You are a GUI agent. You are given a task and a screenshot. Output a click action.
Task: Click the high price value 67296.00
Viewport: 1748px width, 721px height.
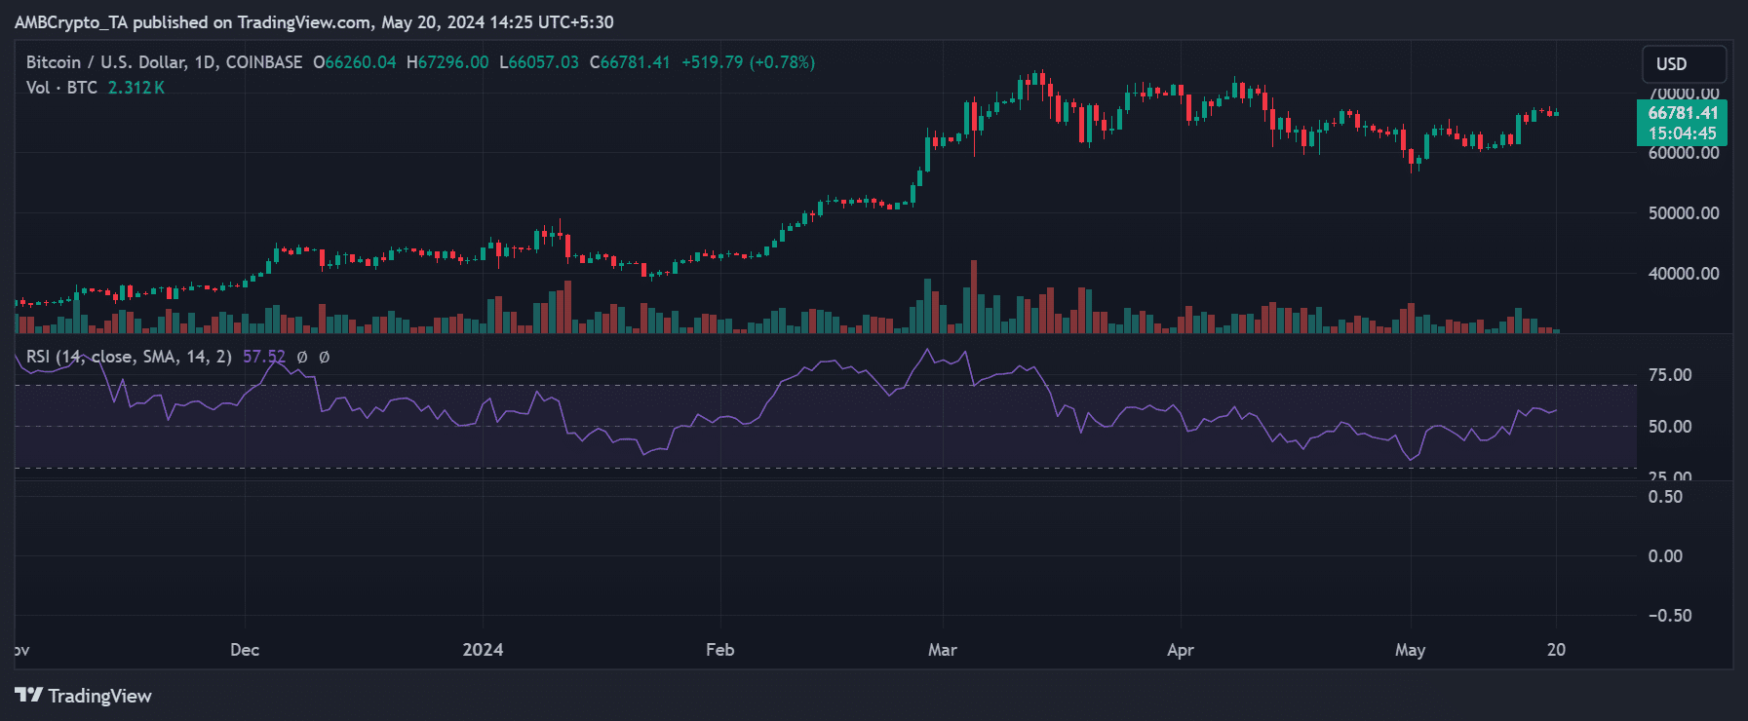[453, 62]
